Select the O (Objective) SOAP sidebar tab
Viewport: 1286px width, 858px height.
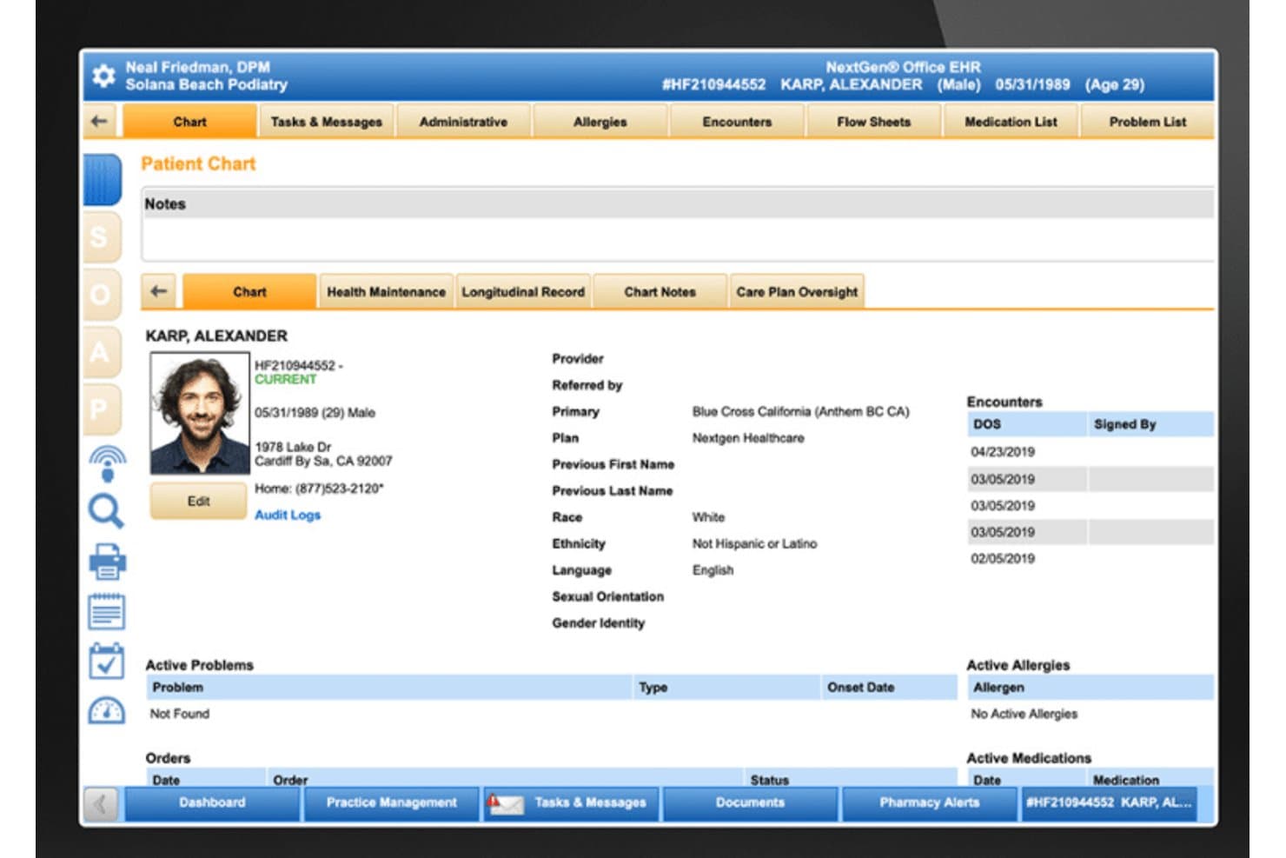click(x=101, y=295)
